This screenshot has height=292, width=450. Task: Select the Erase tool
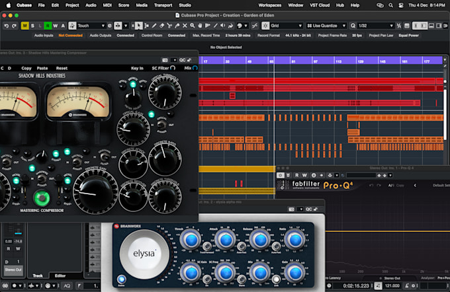(162, 26)
